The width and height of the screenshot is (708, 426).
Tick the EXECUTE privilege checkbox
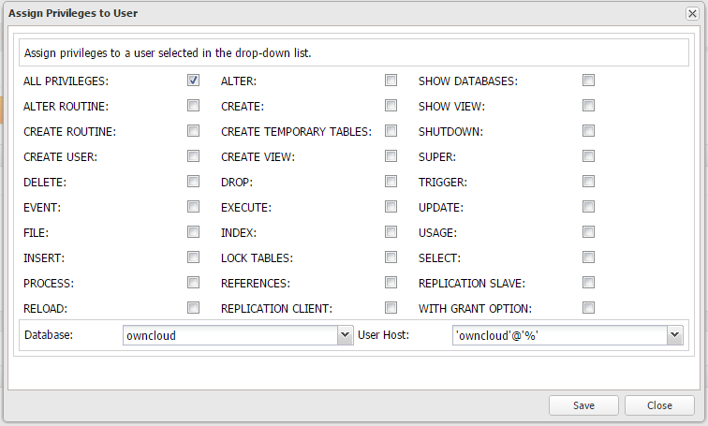(x=391, y=207)
